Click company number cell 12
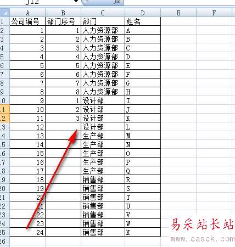The height and width of the screenshot is (247, 235). click(x=27, y=127)
